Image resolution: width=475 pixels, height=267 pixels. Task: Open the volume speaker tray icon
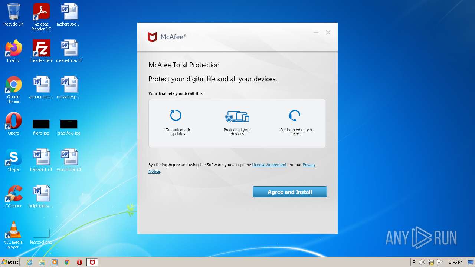click(422, 262)
